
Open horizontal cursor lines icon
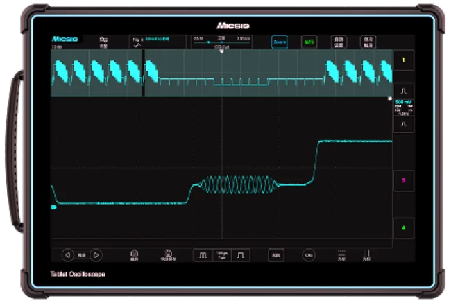tap(341, 255)
